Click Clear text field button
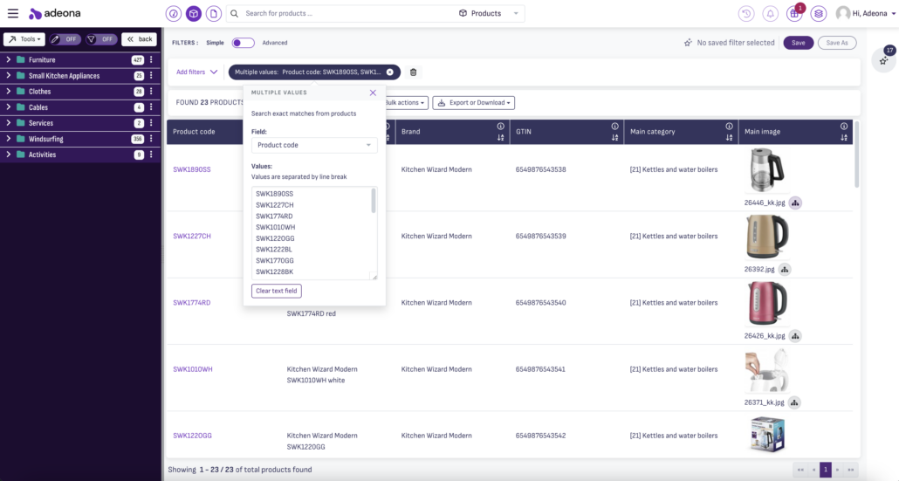Screen dimensions: 899x481 click(277, 291)
